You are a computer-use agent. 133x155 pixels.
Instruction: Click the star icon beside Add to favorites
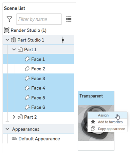(x=93, y=122)
